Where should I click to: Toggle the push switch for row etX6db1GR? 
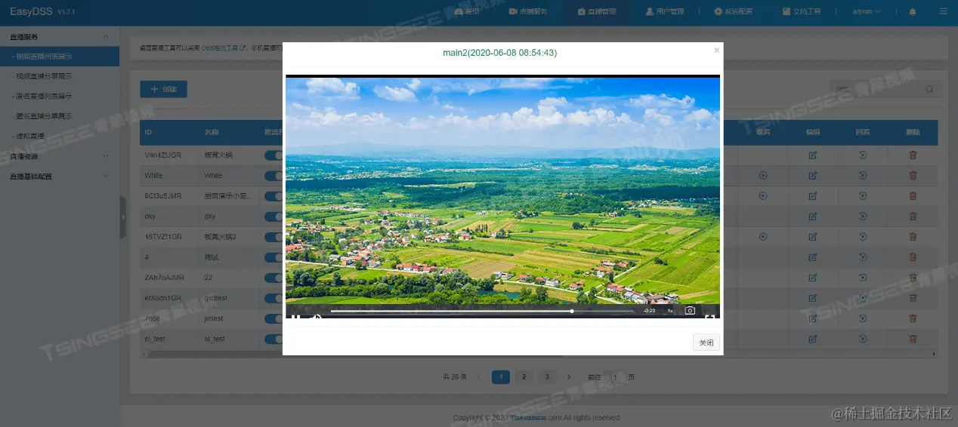pos(273,298)
